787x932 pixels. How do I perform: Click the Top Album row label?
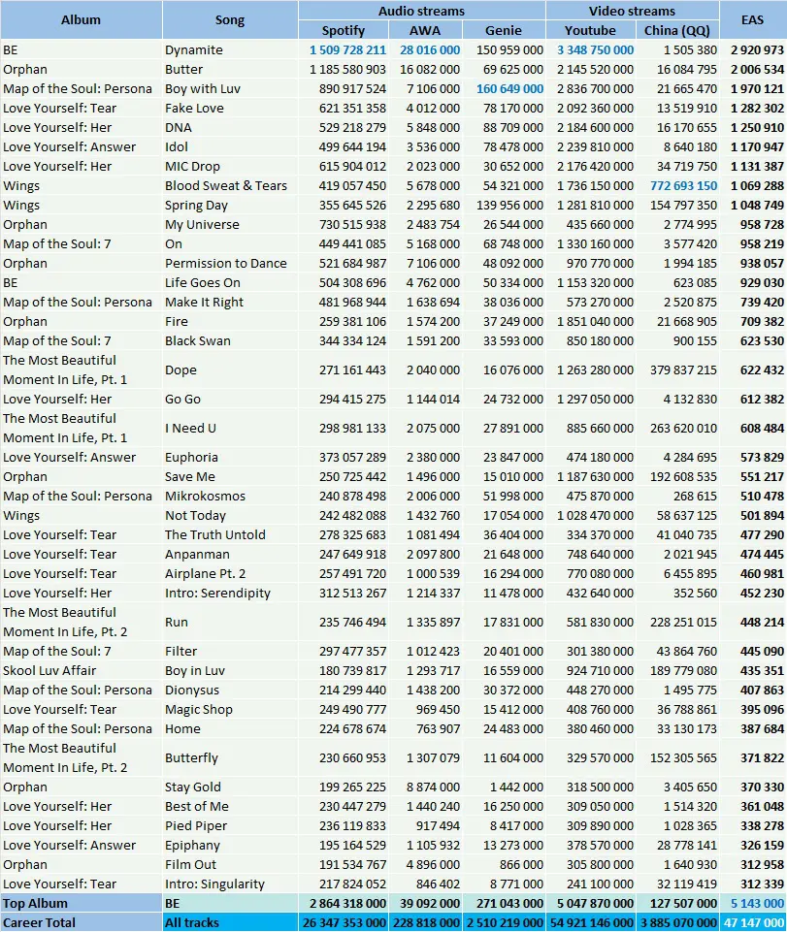point(35,904)
